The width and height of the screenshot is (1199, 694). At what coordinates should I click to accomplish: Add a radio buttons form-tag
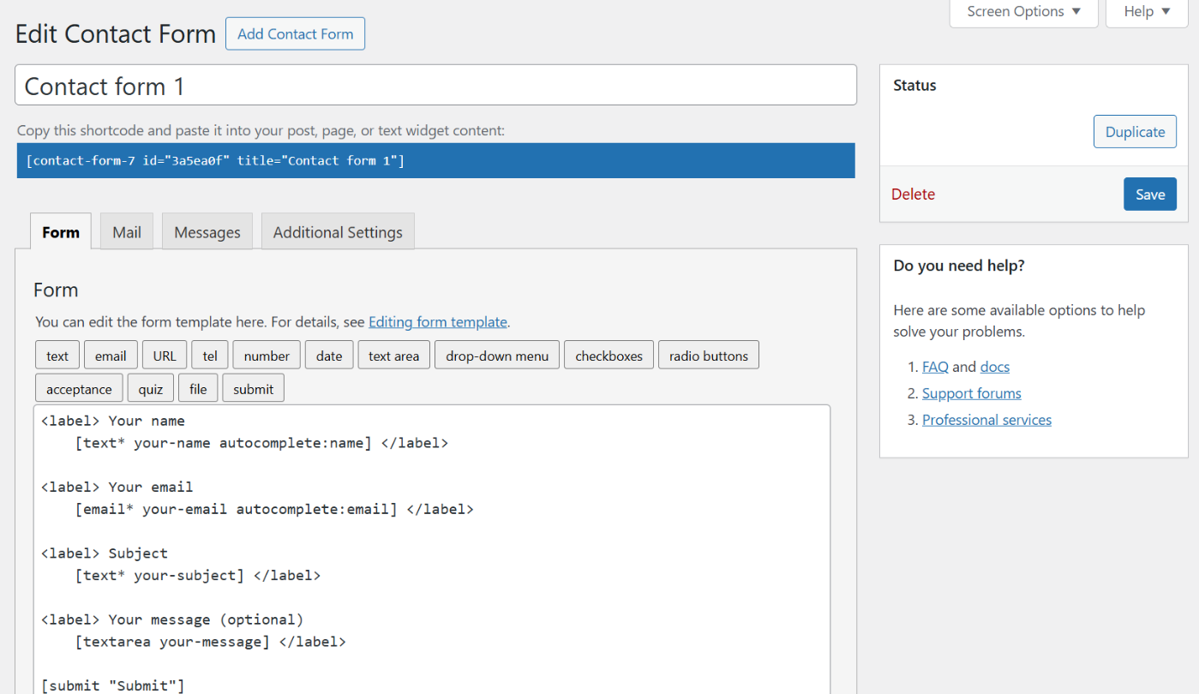coord(708,354)
